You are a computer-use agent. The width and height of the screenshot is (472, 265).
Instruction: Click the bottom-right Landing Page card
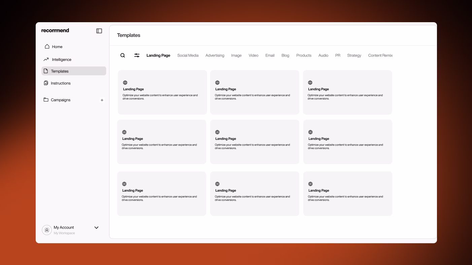[x=347, y=194]
